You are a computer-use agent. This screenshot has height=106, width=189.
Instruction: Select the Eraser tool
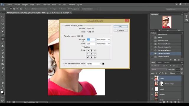tap(3, 53)
